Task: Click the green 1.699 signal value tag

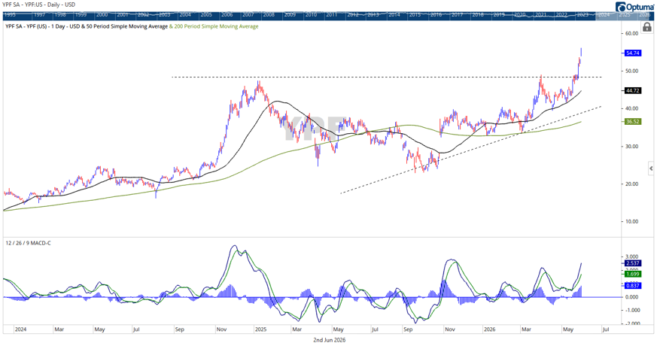Action: [x=632, y=274]
